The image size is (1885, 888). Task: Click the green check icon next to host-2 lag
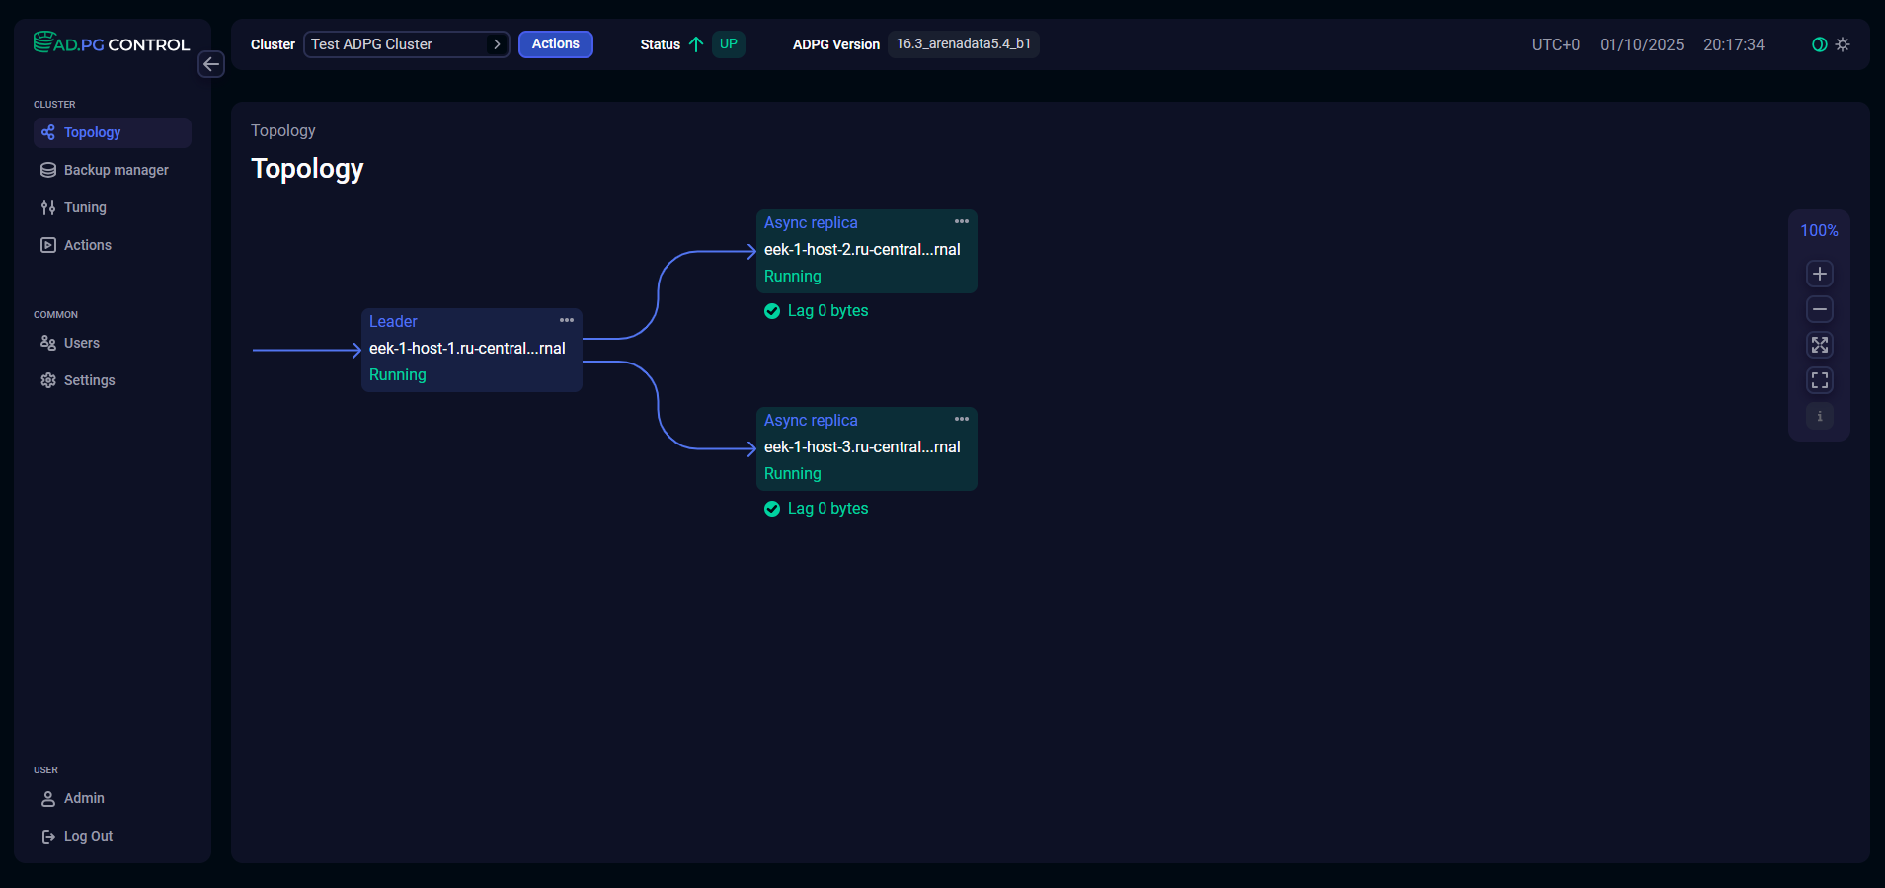coord(772,311)
